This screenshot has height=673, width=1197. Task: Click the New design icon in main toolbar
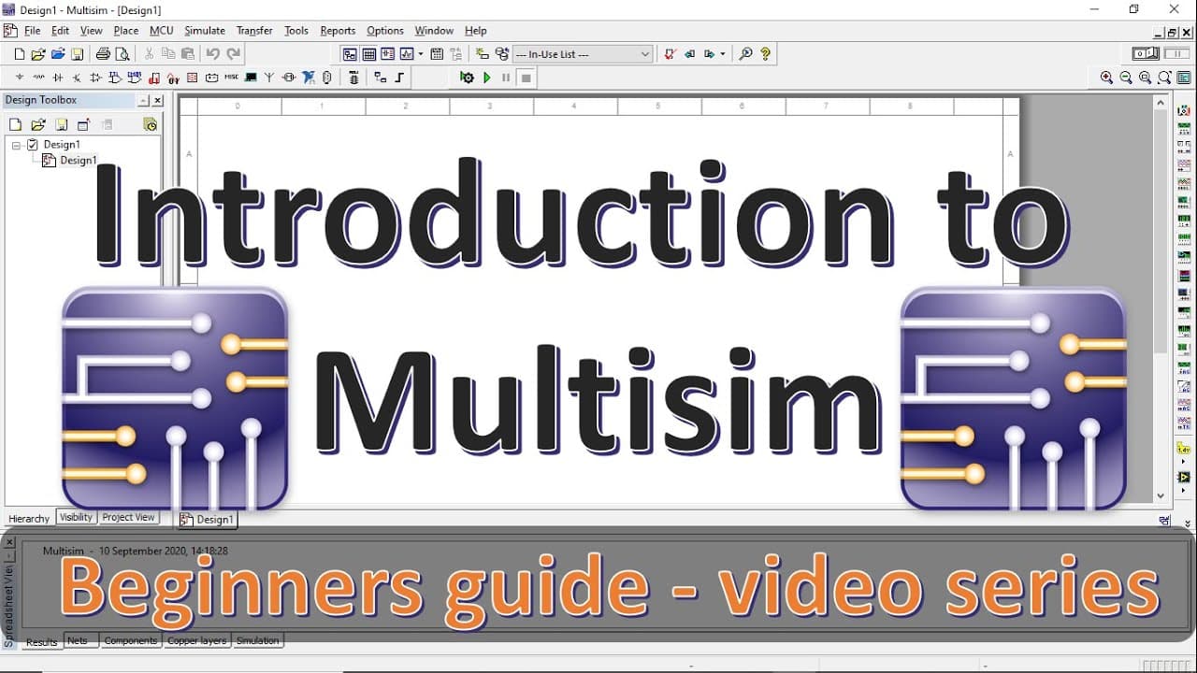[x=19, y=54]
